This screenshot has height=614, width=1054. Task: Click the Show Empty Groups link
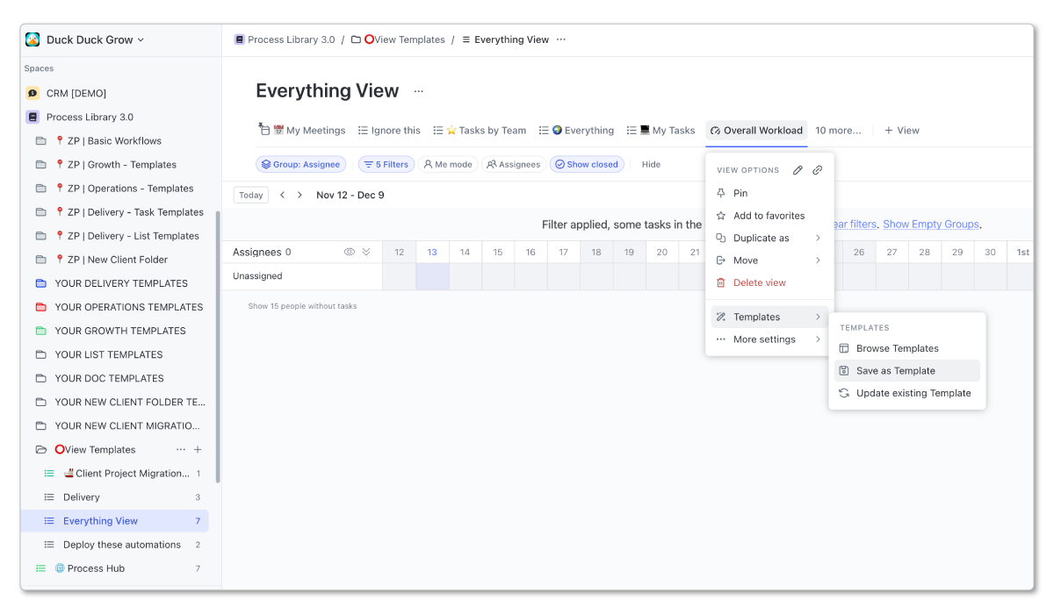pos(930,224)
